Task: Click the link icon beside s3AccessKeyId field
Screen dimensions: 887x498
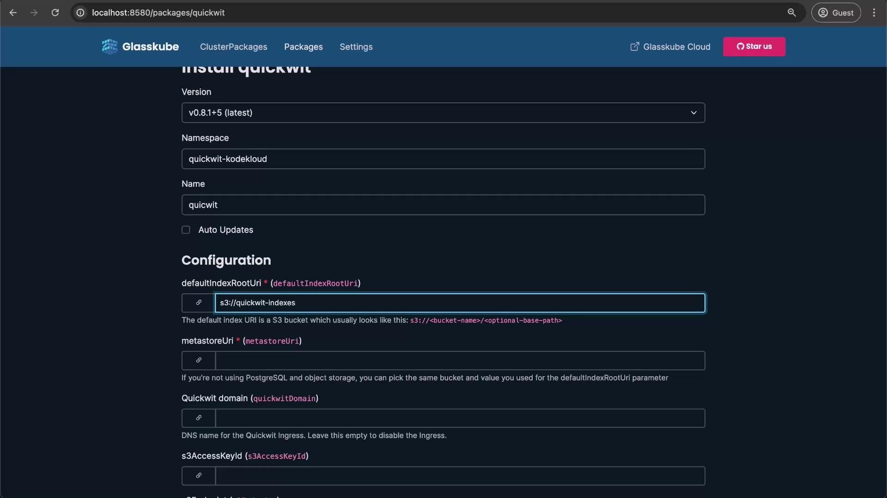Action: click(199, 475)
